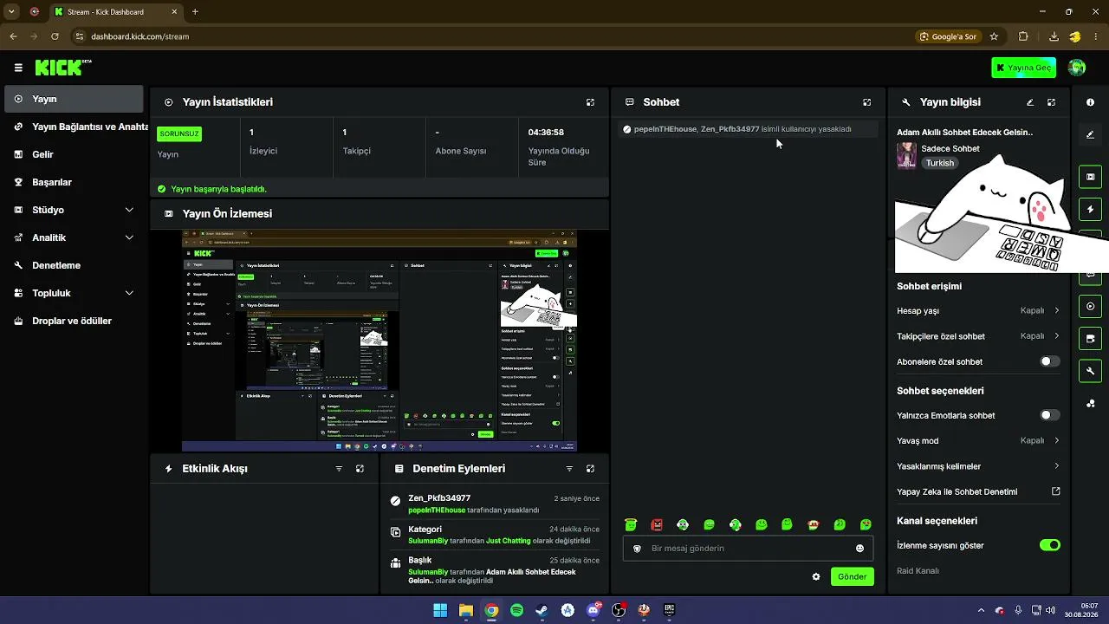1109x624 pixels.
Task: Open Discord from the taskbar
Action: pyautogui.click(x=593, y=610)
